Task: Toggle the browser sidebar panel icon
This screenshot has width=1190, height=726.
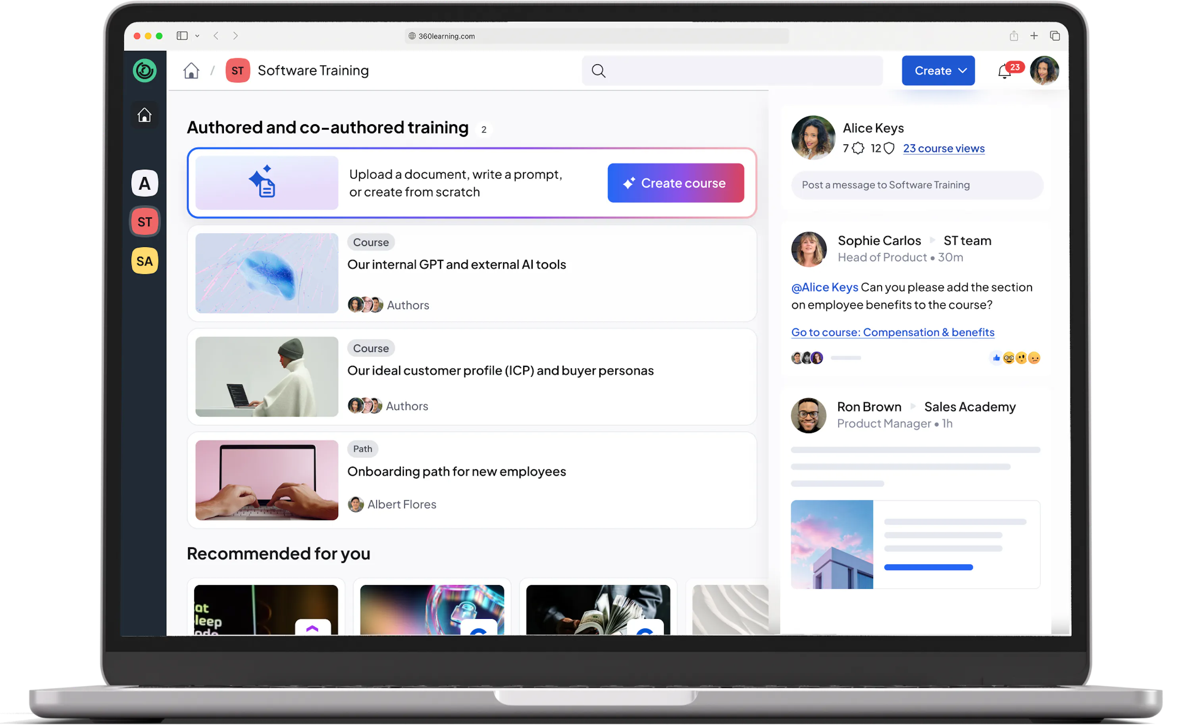Action: click(x=182, y=36)
